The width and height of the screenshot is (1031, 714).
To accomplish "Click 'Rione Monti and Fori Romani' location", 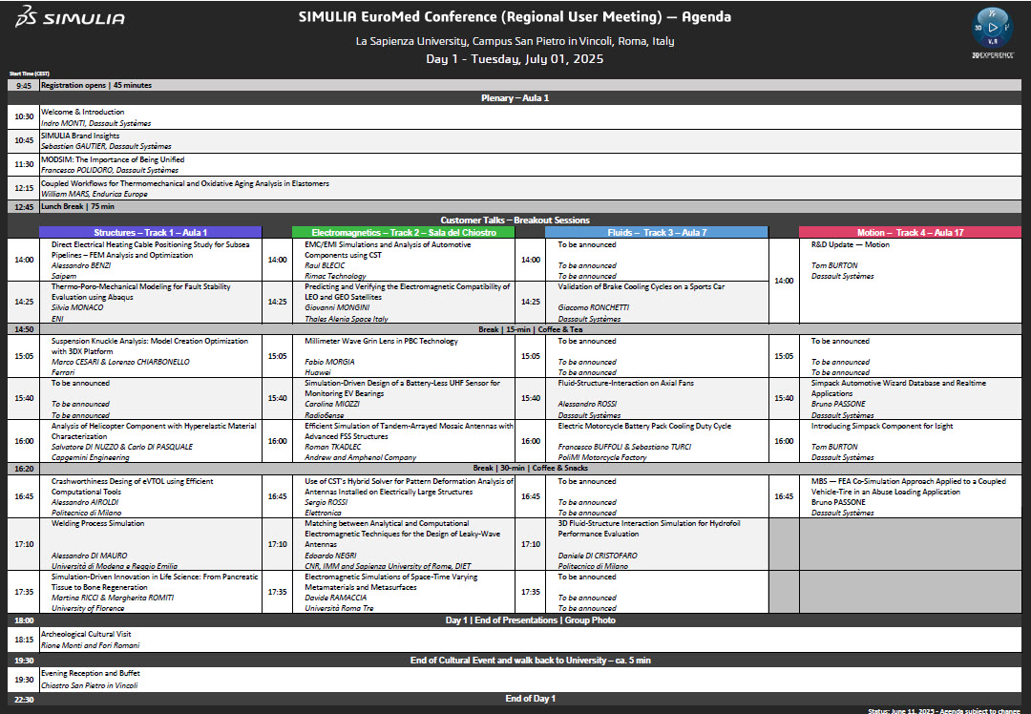I will 90,645.
